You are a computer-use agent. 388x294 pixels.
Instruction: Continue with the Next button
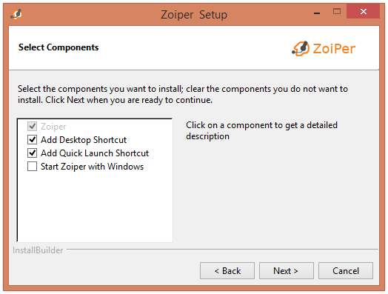pos(287,271)
